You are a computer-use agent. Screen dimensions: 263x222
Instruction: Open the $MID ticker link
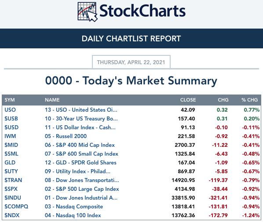click(x=11, y=145)
